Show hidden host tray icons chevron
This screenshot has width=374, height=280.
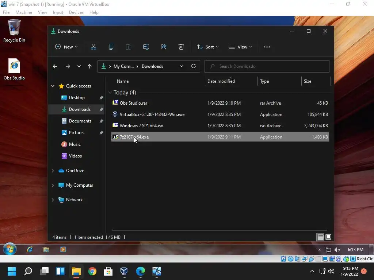pyautogui.click(x=312, y=271)
